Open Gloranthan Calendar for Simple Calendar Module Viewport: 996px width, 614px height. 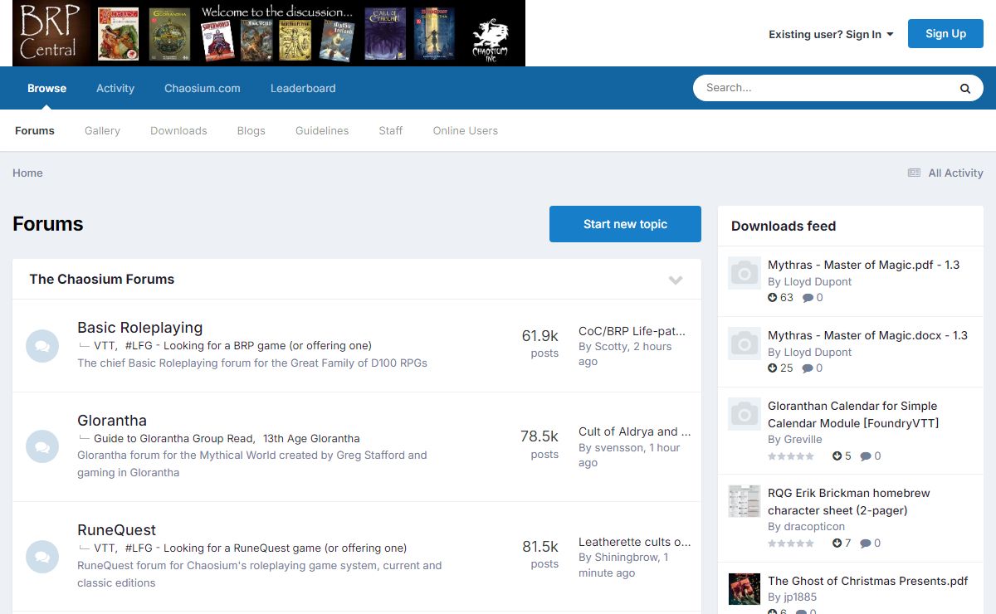tap(853, 414)
